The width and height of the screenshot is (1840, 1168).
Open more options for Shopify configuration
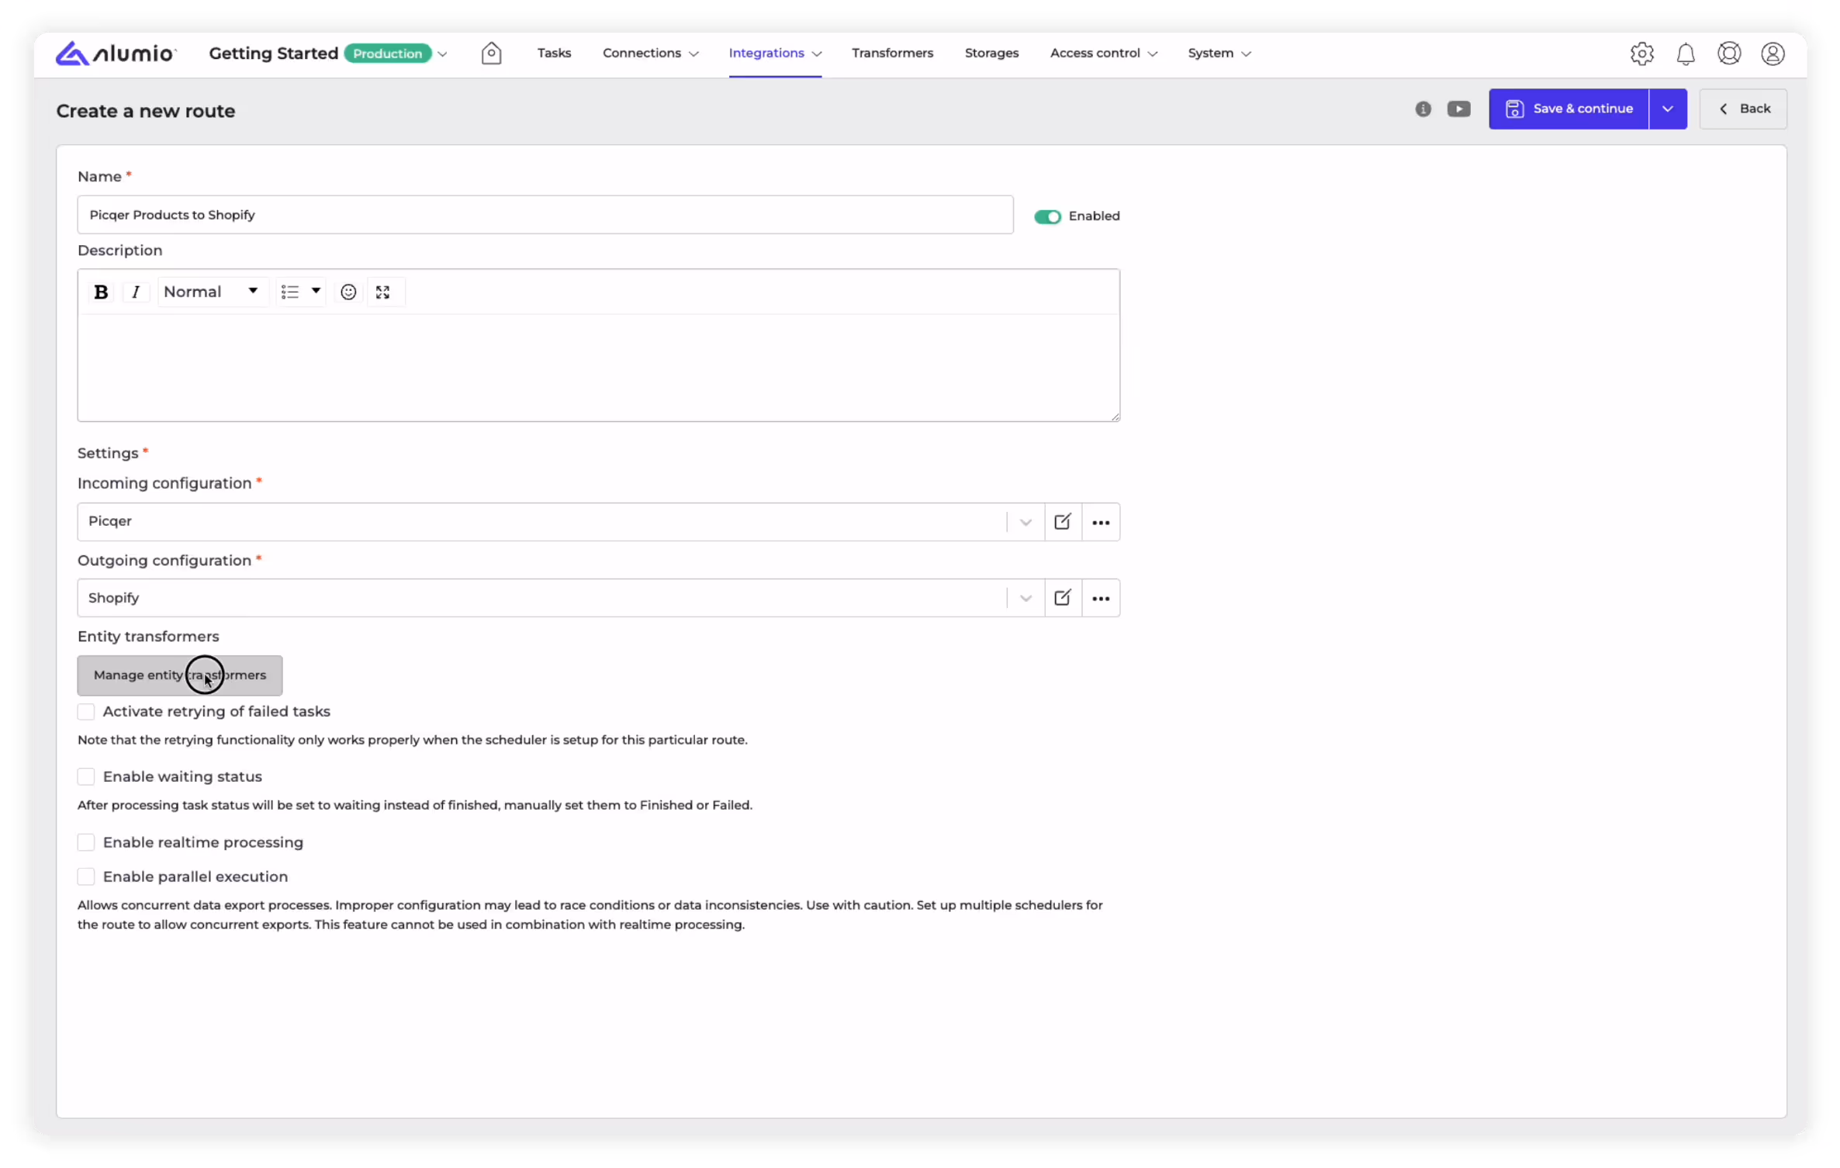[x=1100, y=599]
